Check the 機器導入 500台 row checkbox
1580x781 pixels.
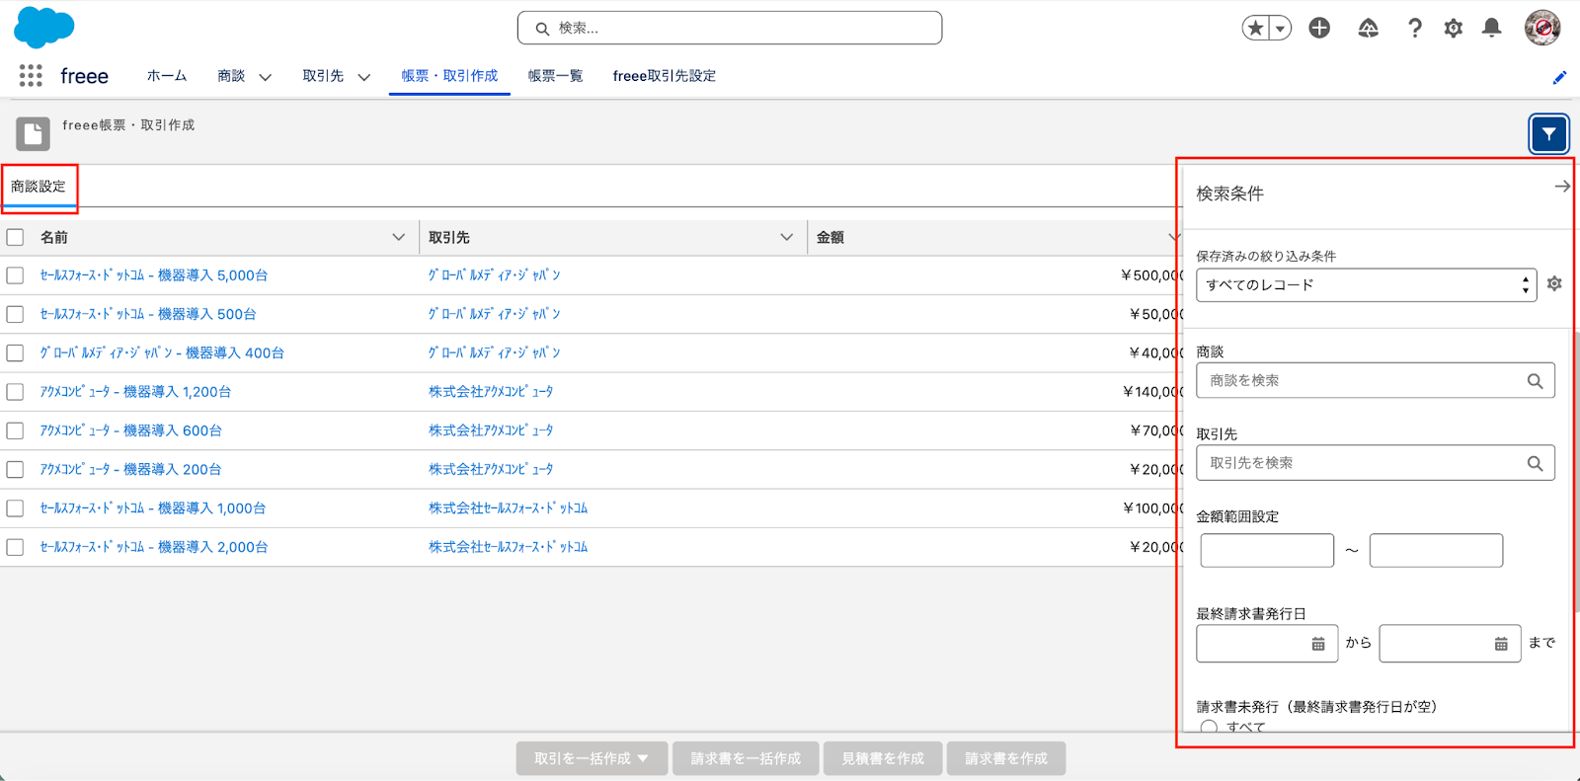point(15,314)
